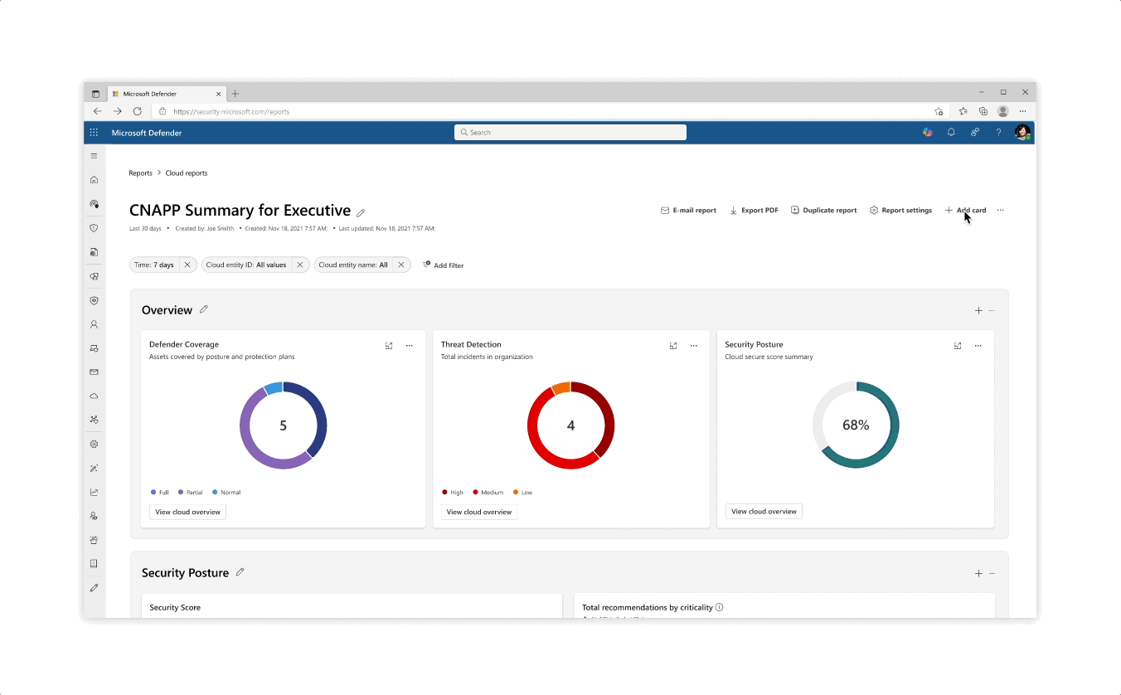Open the Cloud entity ID filter dropdown
Viewport: 1121px width, 695px height.
246,265
